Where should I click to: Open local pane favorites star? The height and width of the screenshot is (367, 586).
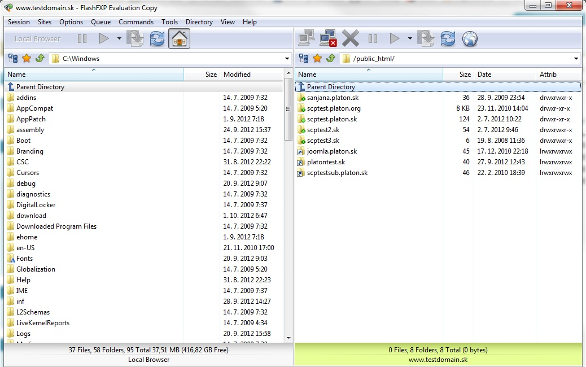(27, 58)
